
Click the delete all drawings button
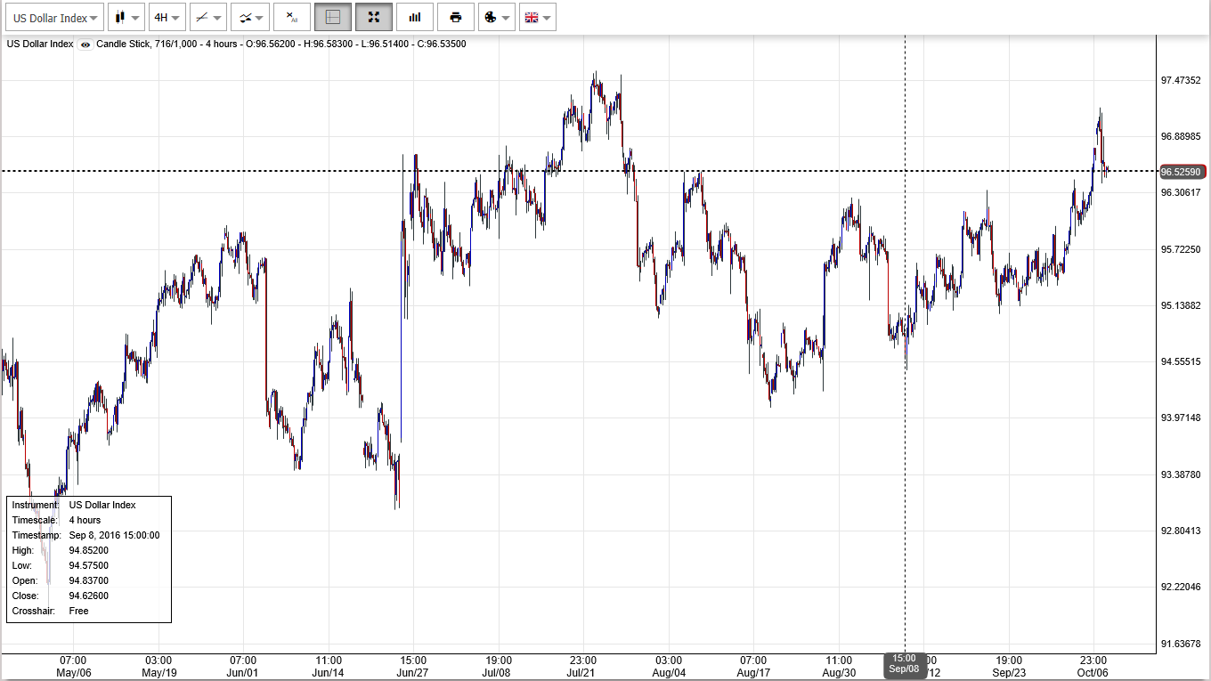tap(292, 17)
